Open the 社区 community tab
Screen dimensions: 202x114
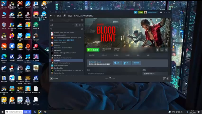(x=70, y=16)
